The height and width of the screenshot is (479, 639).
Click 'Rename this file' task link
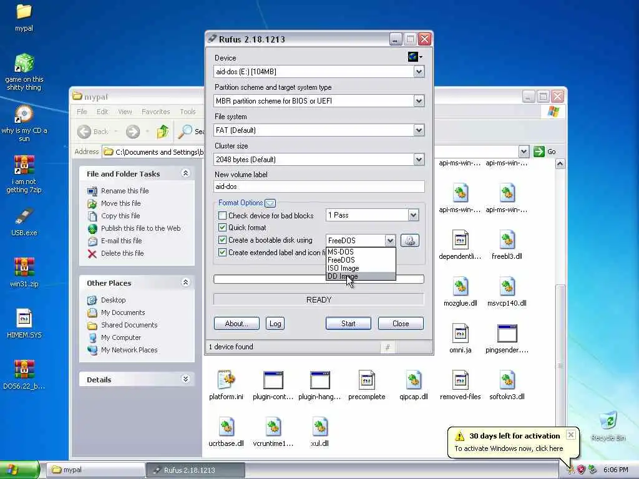point(125,191)
